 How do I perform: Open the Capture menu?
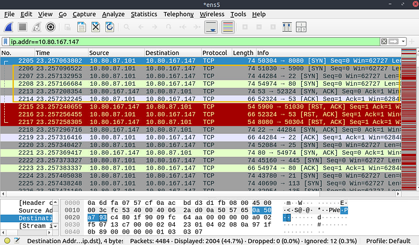click(x=84, y=14)
